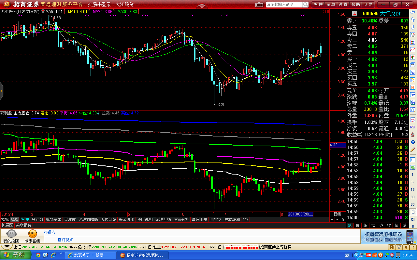Switch to the 管理 tab
The height and width of the screenshot is (260, 417).
point(25,220)
